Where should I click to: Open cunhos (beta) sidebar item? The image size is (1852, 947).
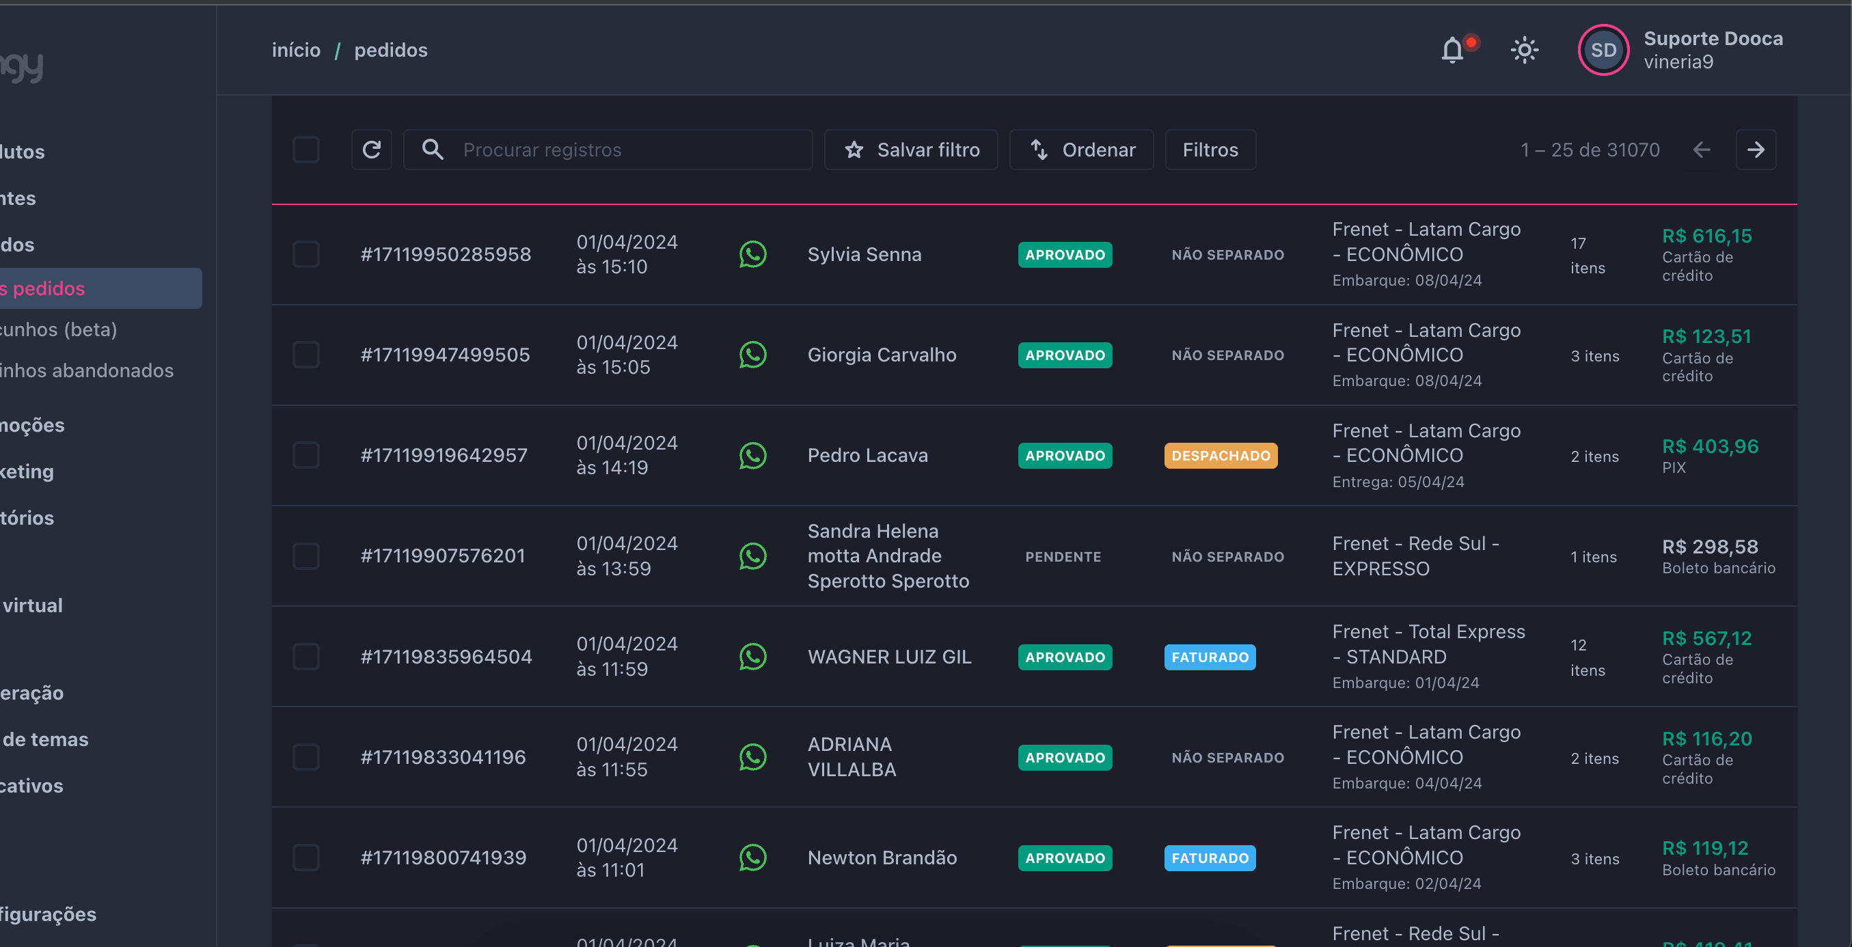pos(59,329)
